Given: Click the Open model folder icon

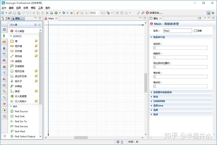Looking at the screenshot, I should [10, 13].
